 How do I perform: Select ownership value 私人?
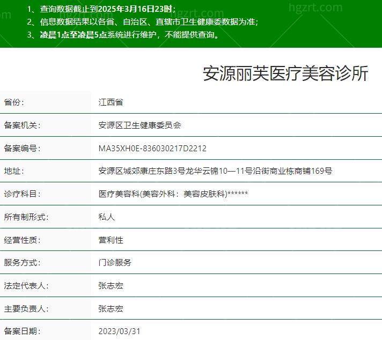click(x=107, y=217)
